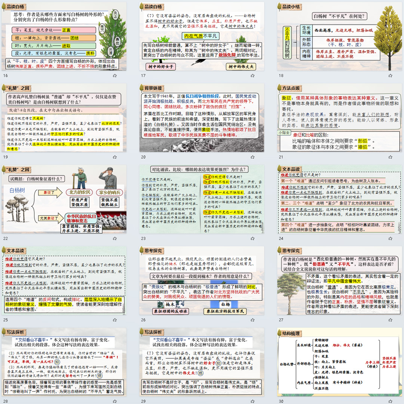Open the 品读小结 slide thumbnail

coord(340,36)
